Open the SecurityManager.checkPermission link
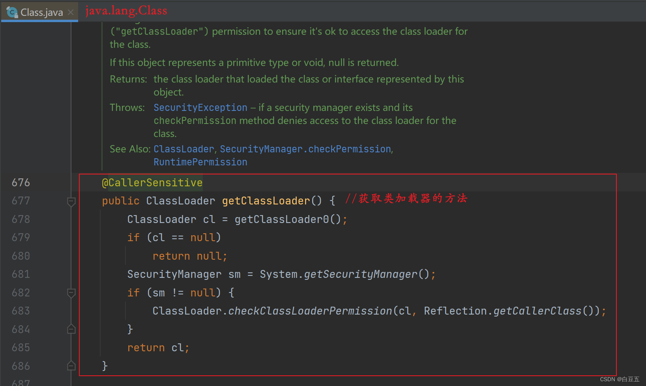 coord(305,149)
